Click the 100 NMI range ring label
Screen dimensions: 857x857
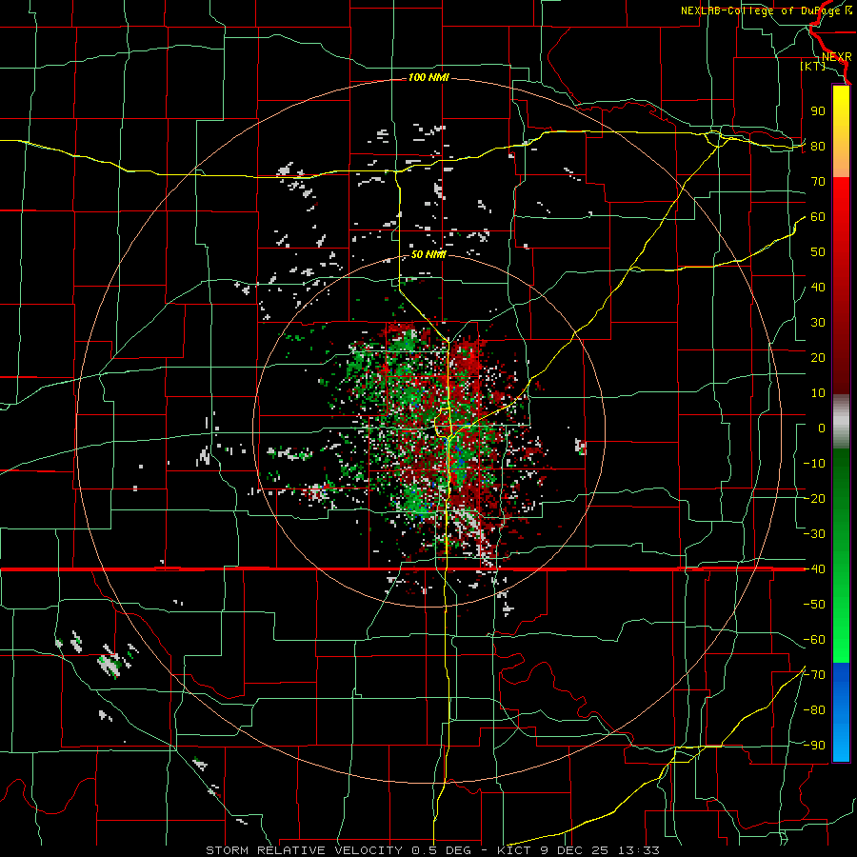428,78
